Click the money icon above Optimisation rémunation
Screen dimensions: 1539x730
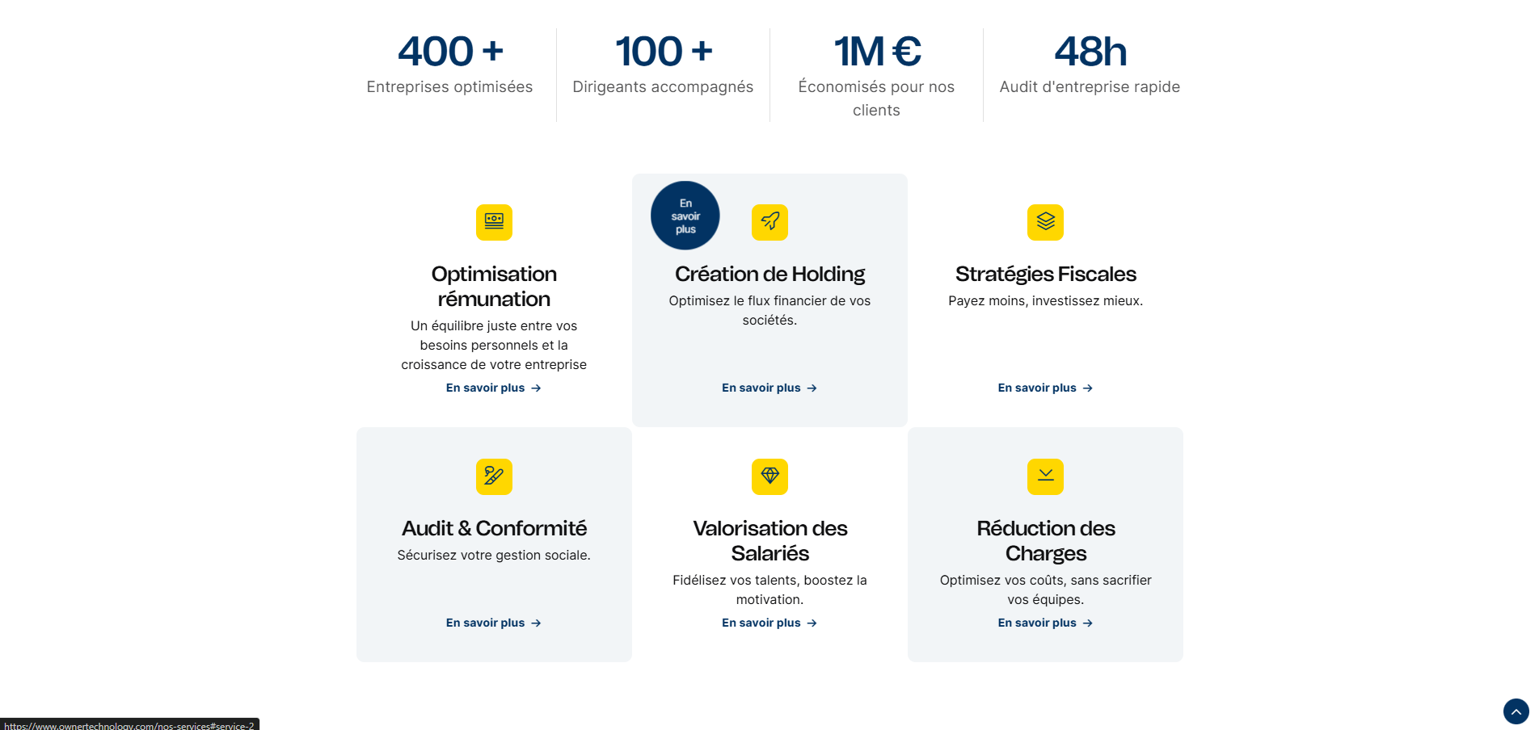(494, 222)
